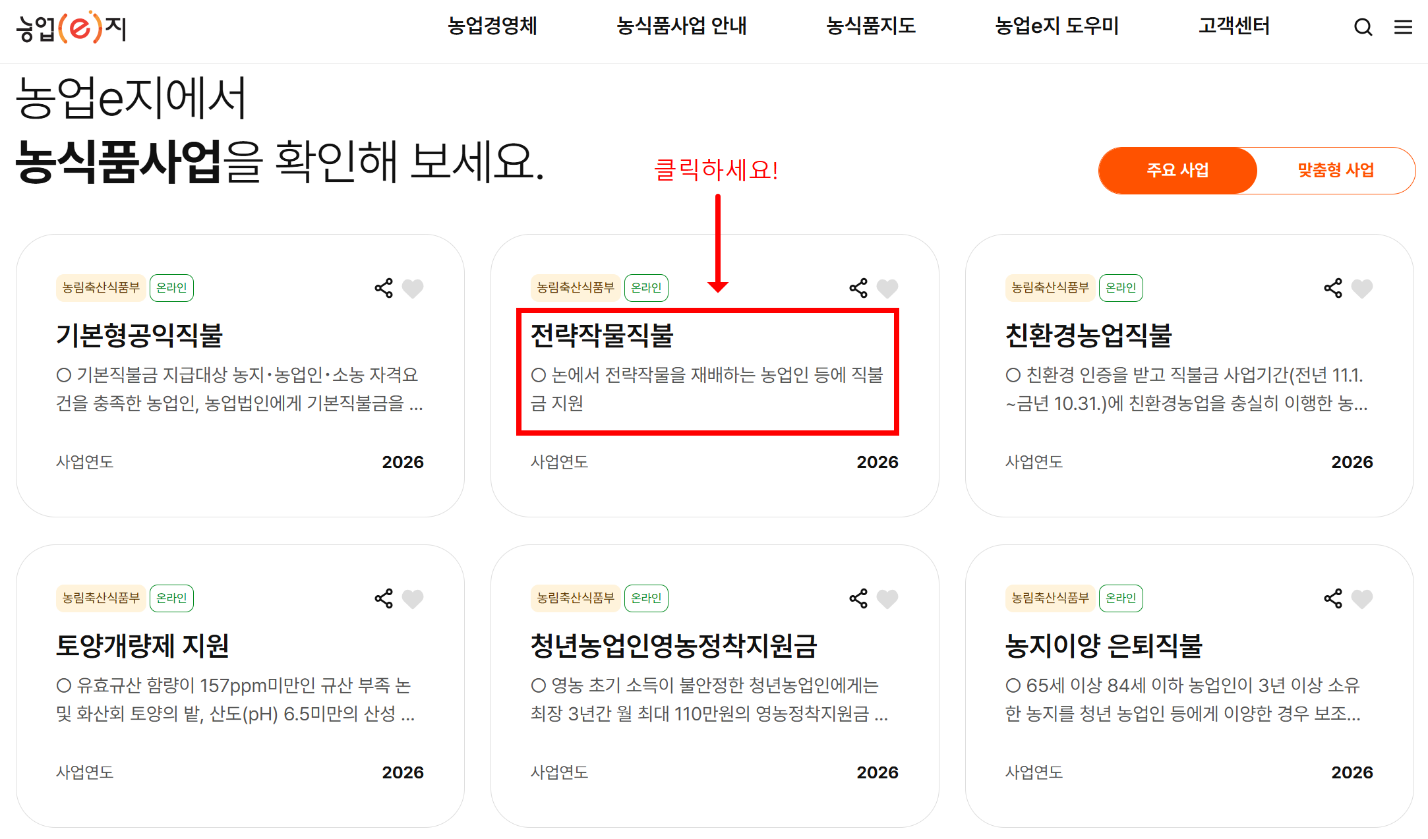Open the 농업경영체 menu

click(x=492, y=26)
